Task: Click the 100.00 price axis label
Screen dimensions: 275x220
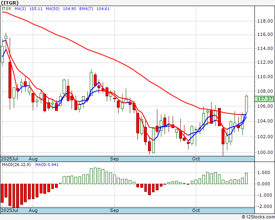Action: [x=265, y=152]
